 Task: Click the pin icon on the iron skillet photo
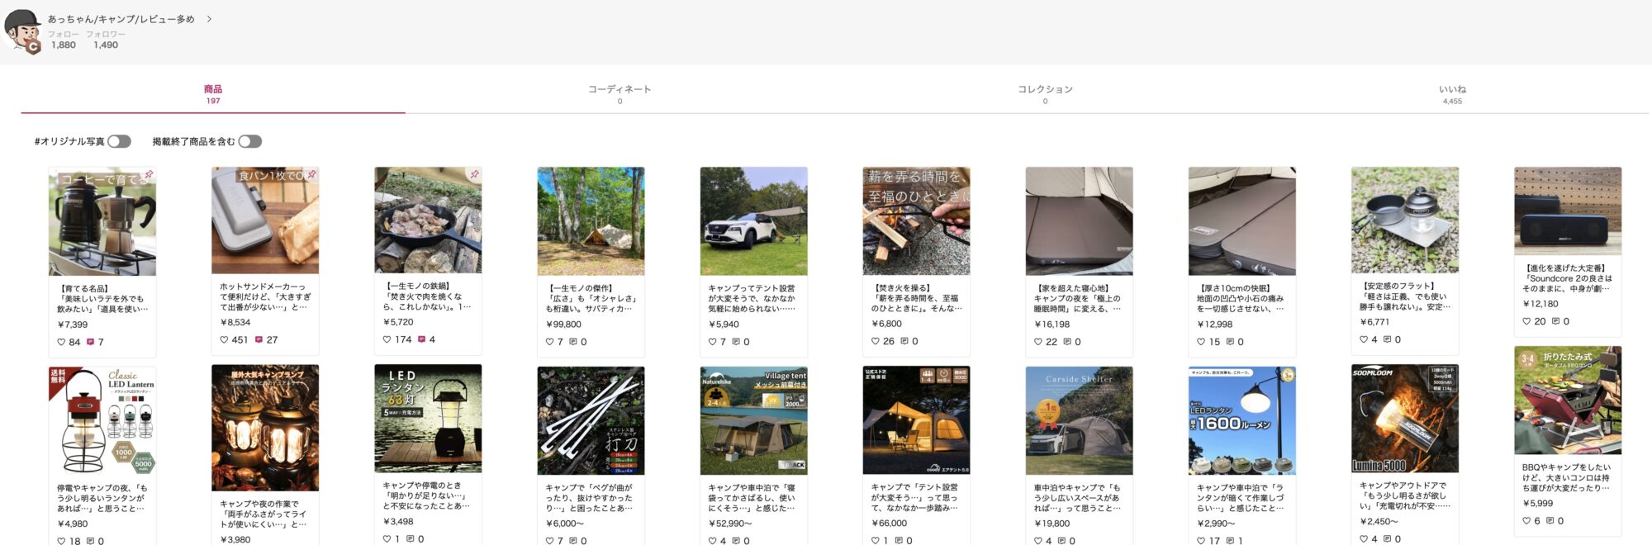point(474,175)
